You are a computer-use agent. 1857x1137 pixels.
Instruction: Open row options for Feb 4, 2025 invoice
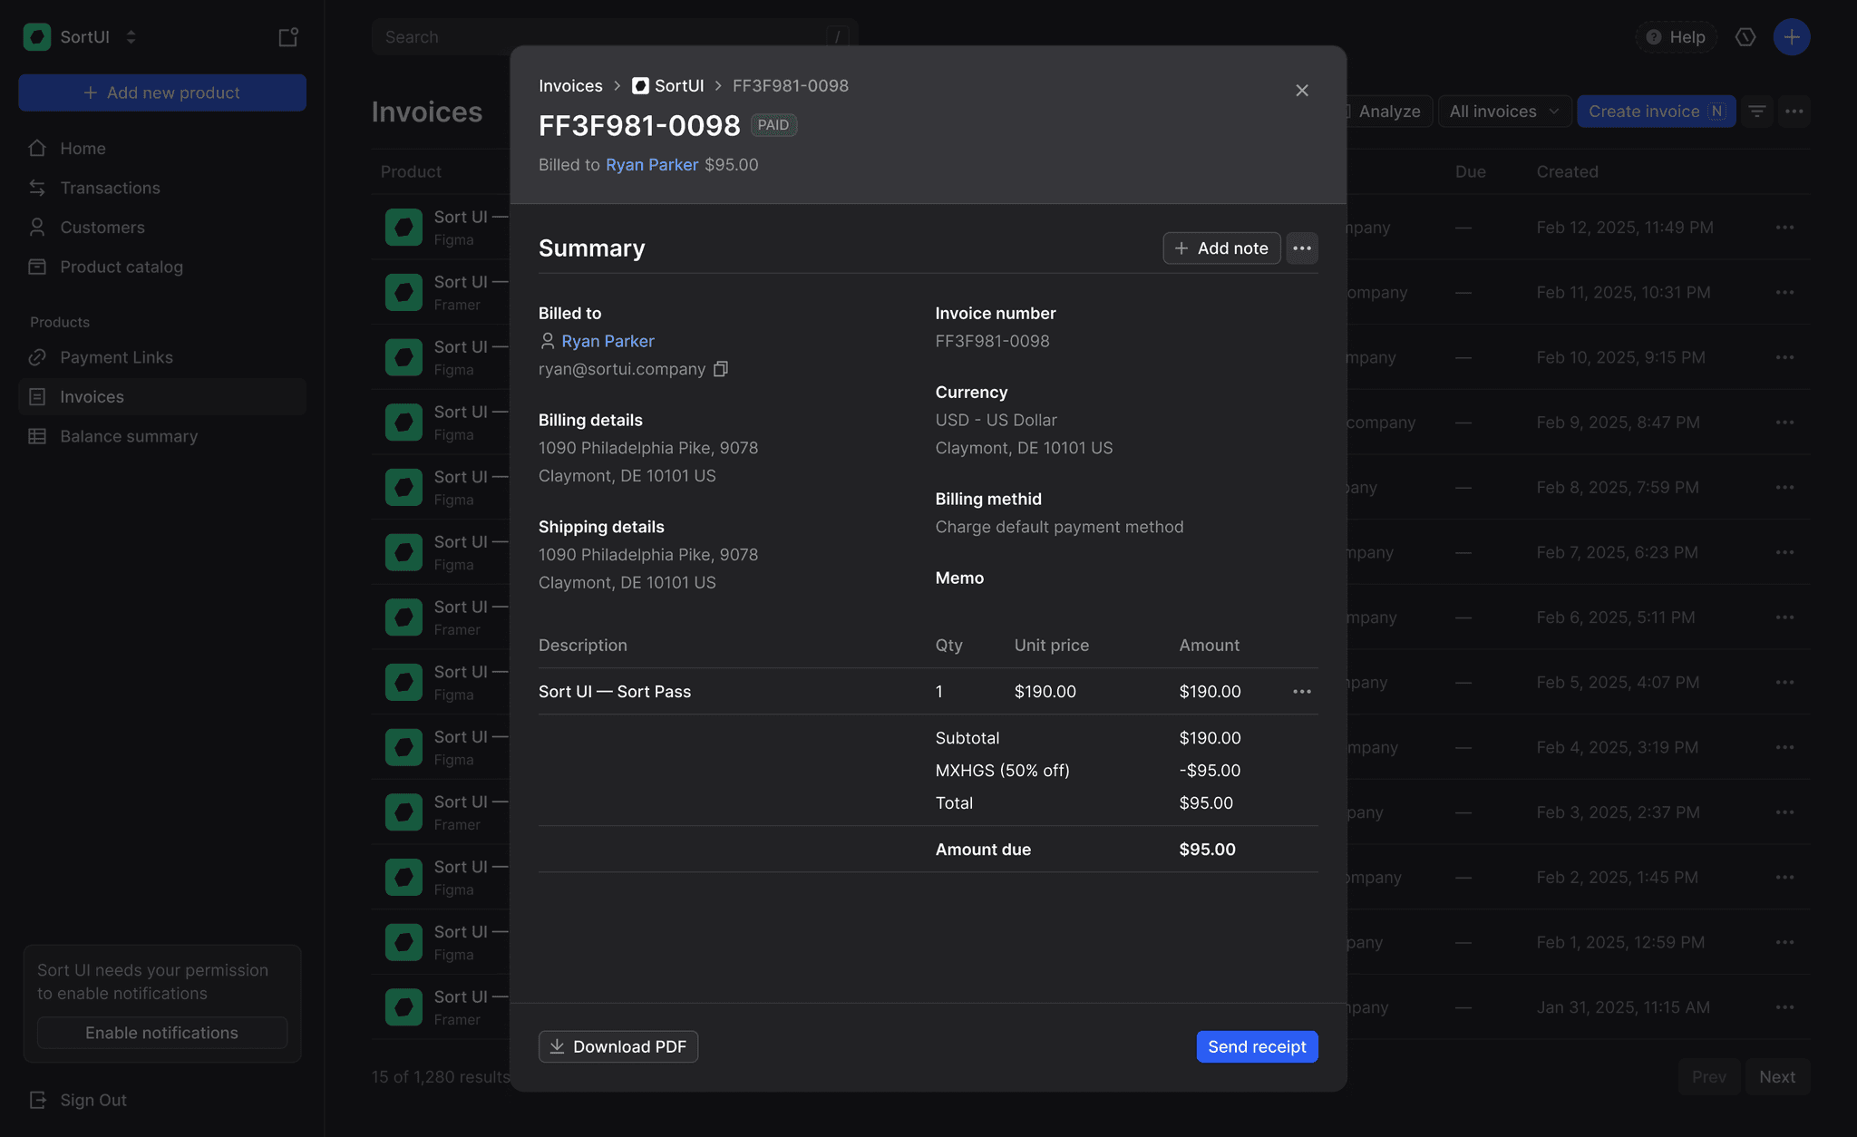[x=1785, y=747]
